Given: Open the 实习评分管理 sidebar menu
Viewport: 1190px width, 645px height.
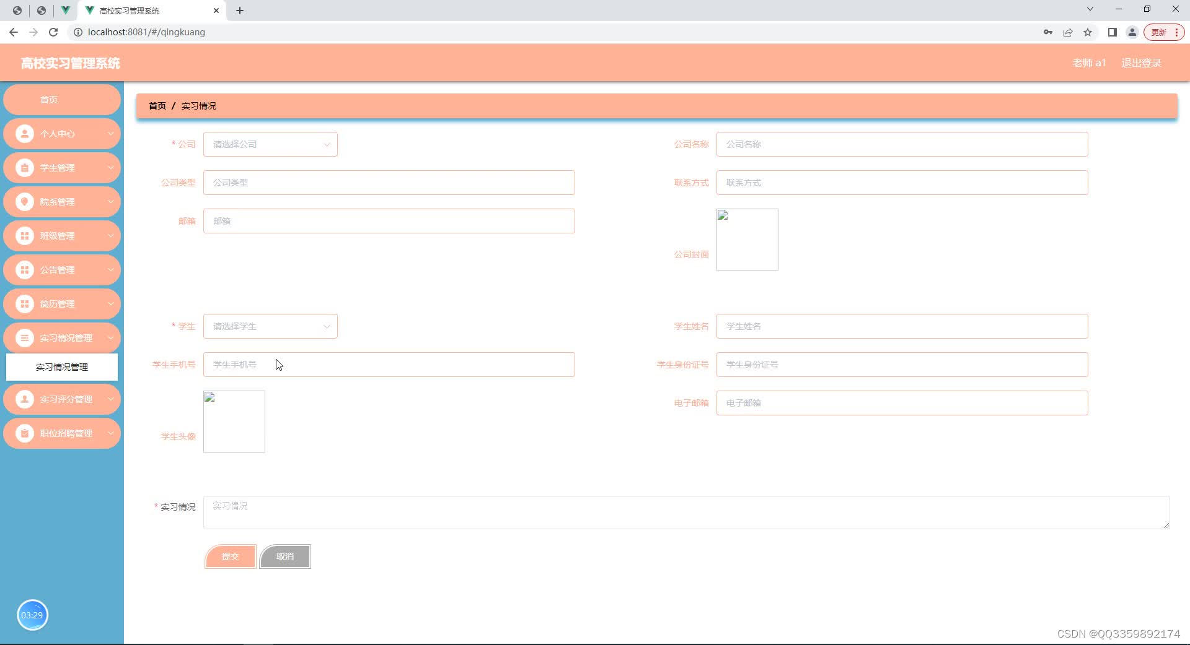Looking at the screenshot, I should tap(62, 399).
